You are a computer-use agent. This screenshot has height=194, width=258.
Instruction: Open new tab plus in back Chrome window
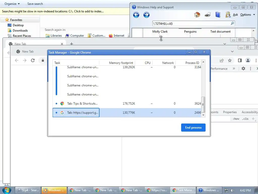coord(71,44)
